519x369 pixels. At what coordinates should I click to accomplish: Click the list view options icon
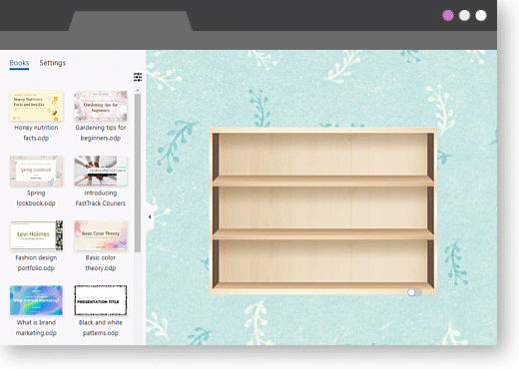point(138,77)
